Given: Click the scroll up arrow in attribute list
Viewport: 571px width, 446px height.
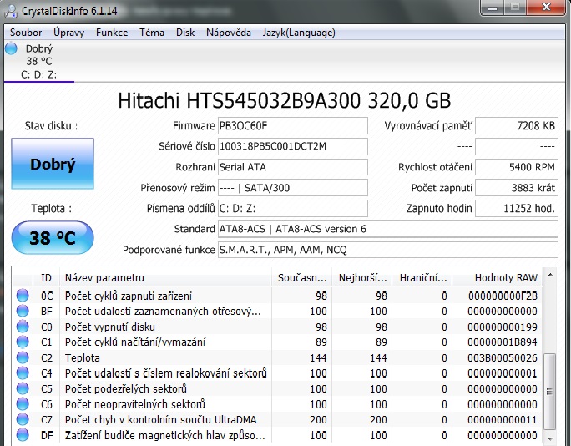Looking at the screenshot, I should [549, 276].
